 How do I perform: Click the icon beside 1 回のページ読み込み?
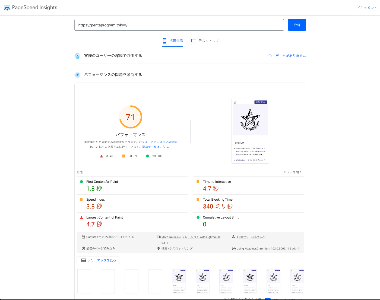pos(234,237)
